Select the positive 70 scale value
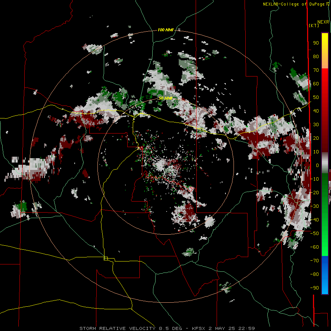Image resolution: width=331 pixels, height=331 pixels. 316,70
